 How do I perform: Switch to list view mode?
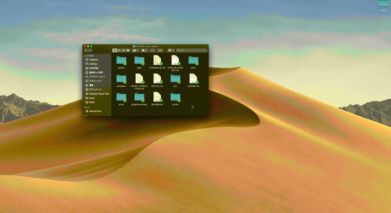tap(119, 50)
